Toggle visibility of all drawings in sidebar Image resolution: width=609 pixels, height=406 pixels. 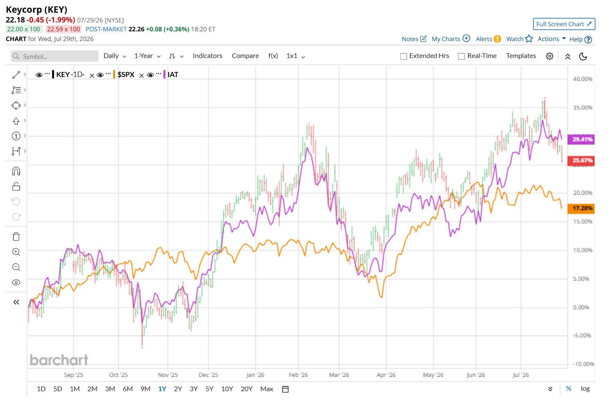point(16,282)
